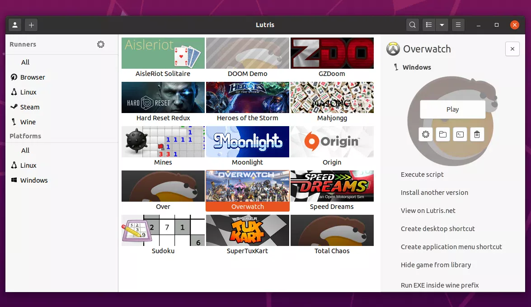Click Create application menu shortcut
Viewport: 531px width, 307px height.
451,247
